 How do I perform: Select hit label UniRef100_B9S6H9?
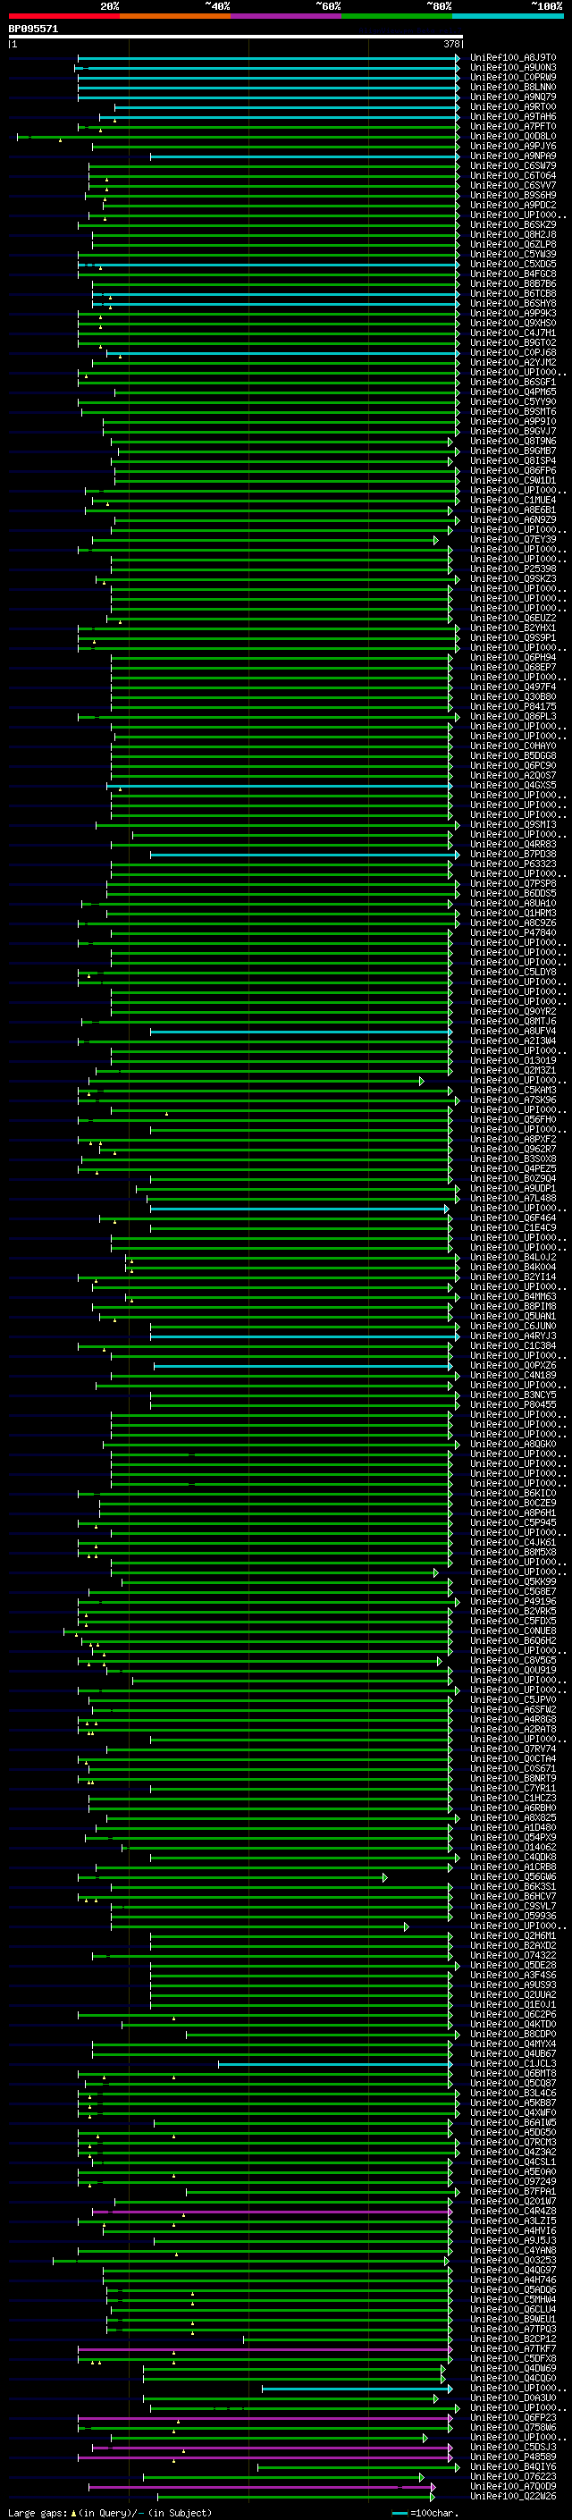pyautogui.click(x=513, y=195)
